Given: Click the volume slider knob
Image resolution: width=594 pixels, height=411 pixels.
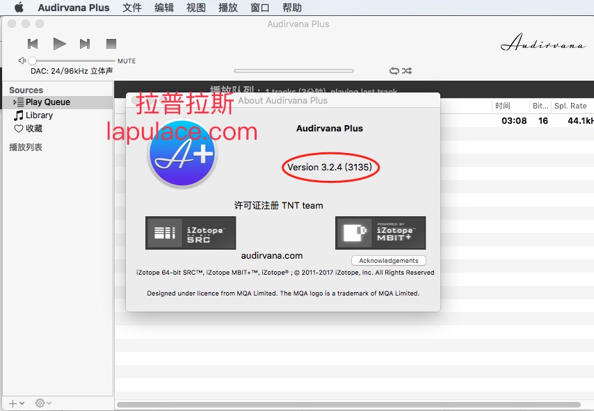Looking at the screenshot, I should (x=32, y=61).
